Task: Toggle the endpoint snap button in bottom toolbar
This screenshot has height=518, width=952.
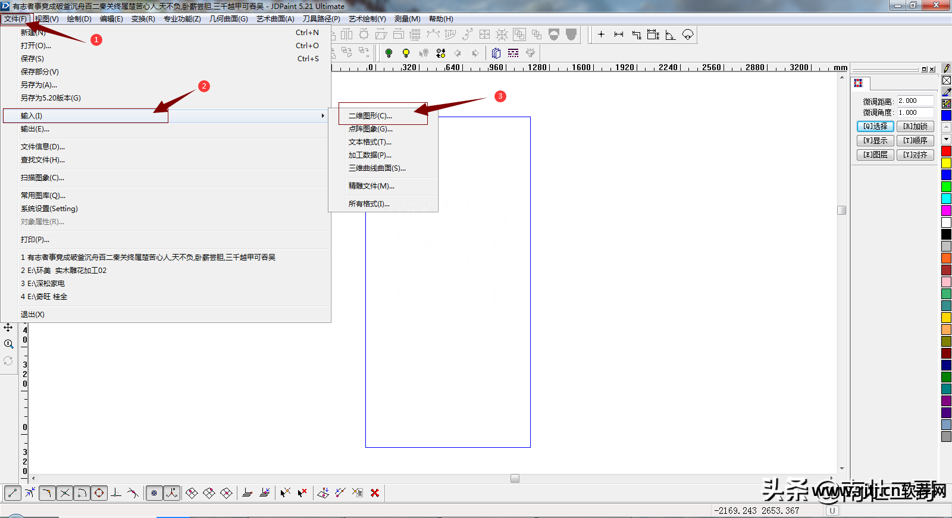Action: coord(13,492)
